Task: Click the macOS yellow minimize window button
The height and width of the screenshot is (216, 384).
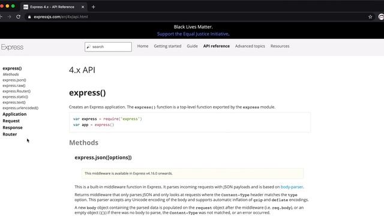Action: (x=7, y=6)
